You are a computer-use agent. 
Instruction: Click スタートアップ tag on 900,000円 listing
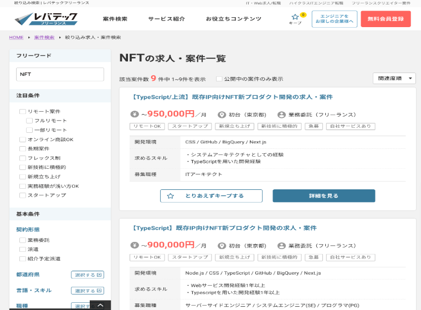click(x=190, y=257)
